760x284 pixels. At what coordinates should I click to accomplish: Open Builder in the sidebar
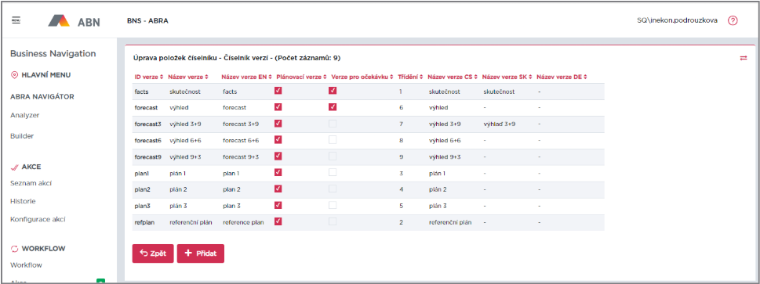point(21,136)
